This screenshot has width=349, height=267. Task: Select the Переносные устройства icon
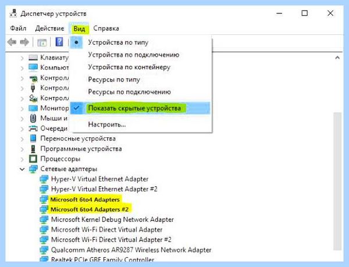click(x=33, y=138)
